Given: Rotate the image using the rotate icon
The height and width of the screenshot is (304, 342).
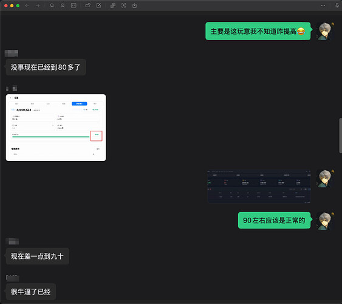Looking at the screenshot, I should click(x=87, y=5).
